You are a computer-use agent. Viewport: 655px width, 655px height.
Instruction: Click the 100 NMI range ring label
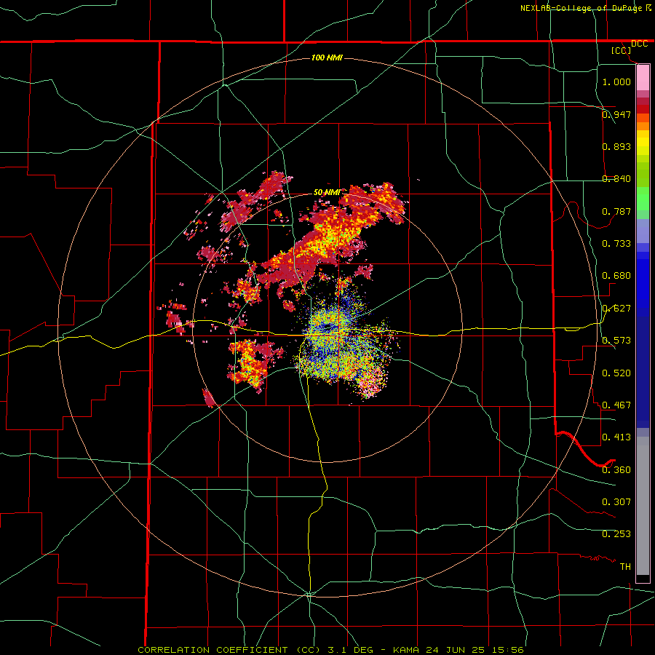click(x=327, y=57)
